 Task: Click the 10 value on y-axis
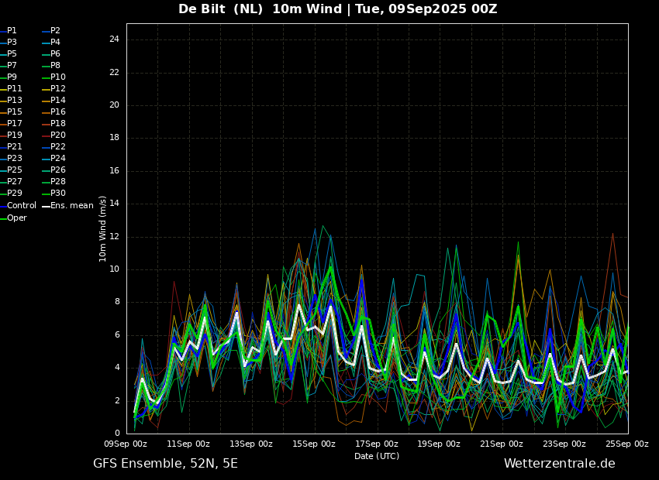point(114,269)
